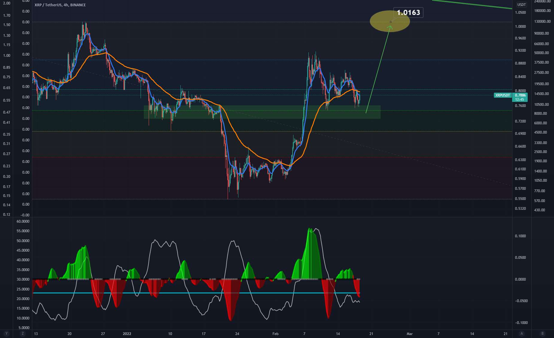Image resolution: width=554 pixels, height=338 pixels.
Task: Click the 0.8400 price scale label
Action: click(x=520, y=77)
